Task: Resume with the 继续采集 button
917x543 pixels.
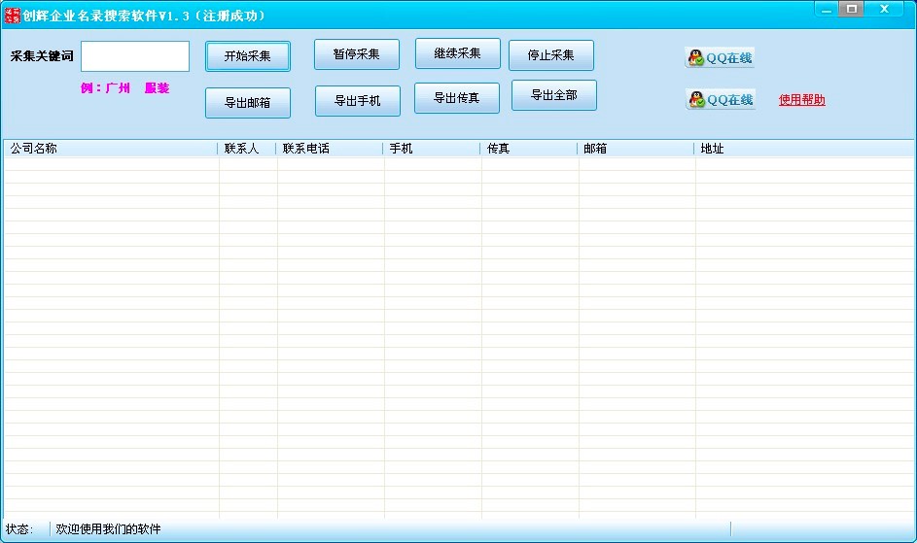Action: click(x=457, y=53)
